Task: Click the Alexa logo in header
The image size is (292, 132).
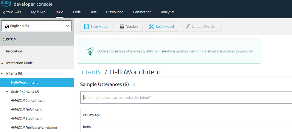Action: [6, 3]
